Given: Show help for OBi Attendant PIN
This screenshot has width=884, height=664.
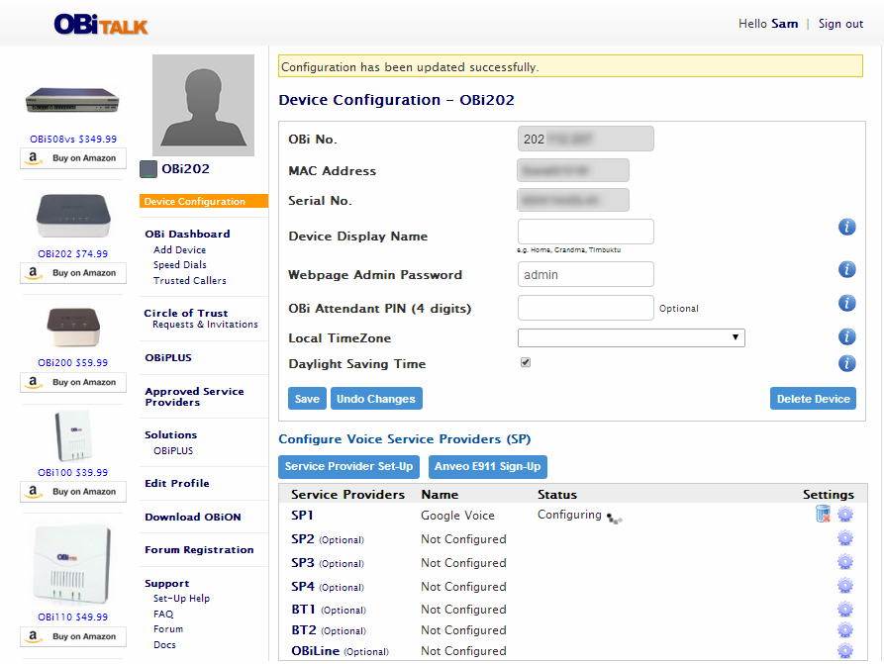Looking at the screenshot, I should [x=846, y=303].
